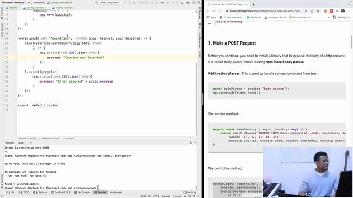Screen dimensions: 353x198
Task: Click the code line 'export default router'
Action: pos(38,105)
